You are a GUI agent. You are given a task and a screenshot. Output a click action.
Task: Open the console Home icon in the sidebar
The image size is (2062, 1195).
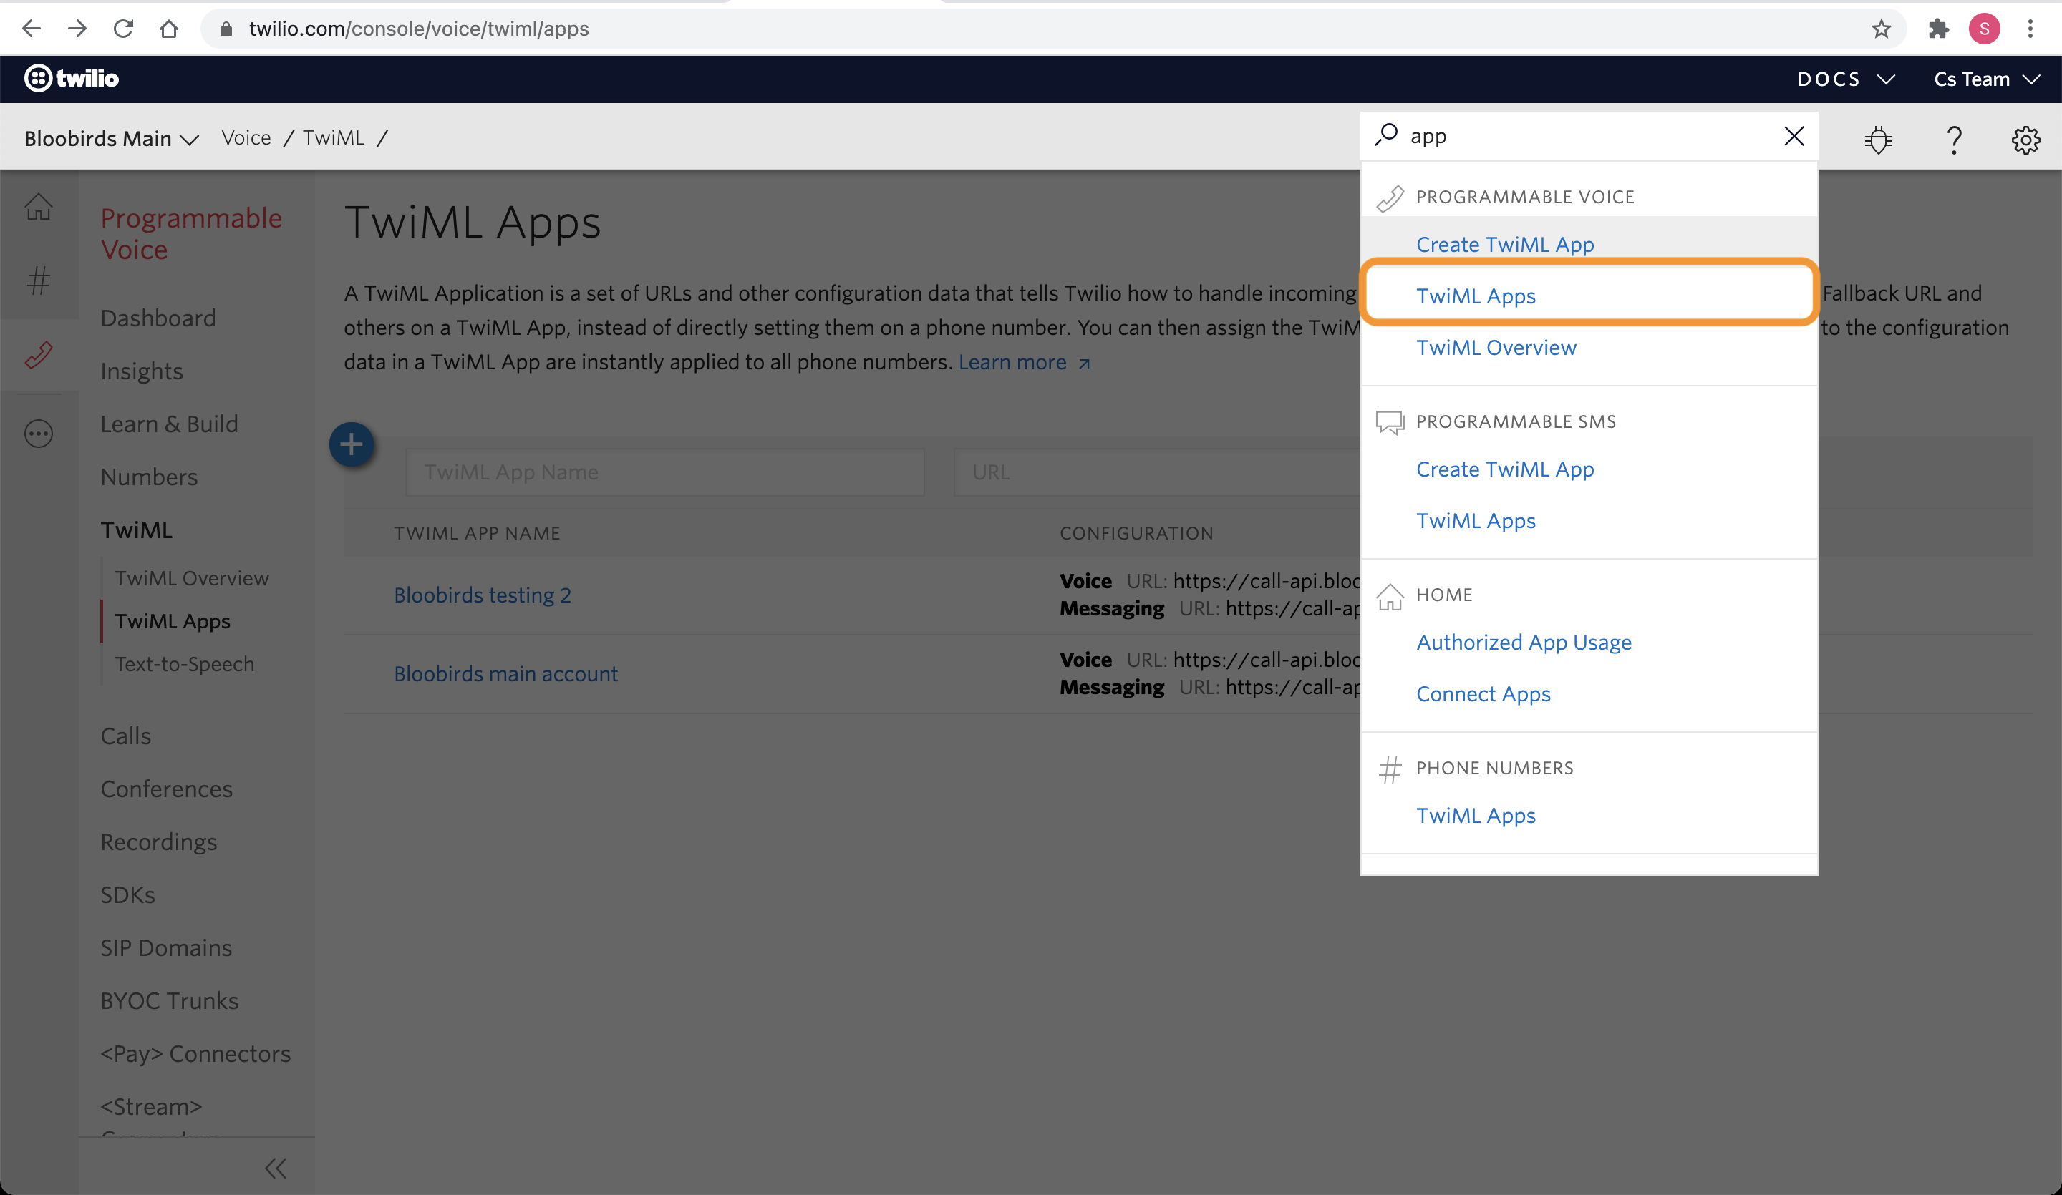[x=39, y=206]
